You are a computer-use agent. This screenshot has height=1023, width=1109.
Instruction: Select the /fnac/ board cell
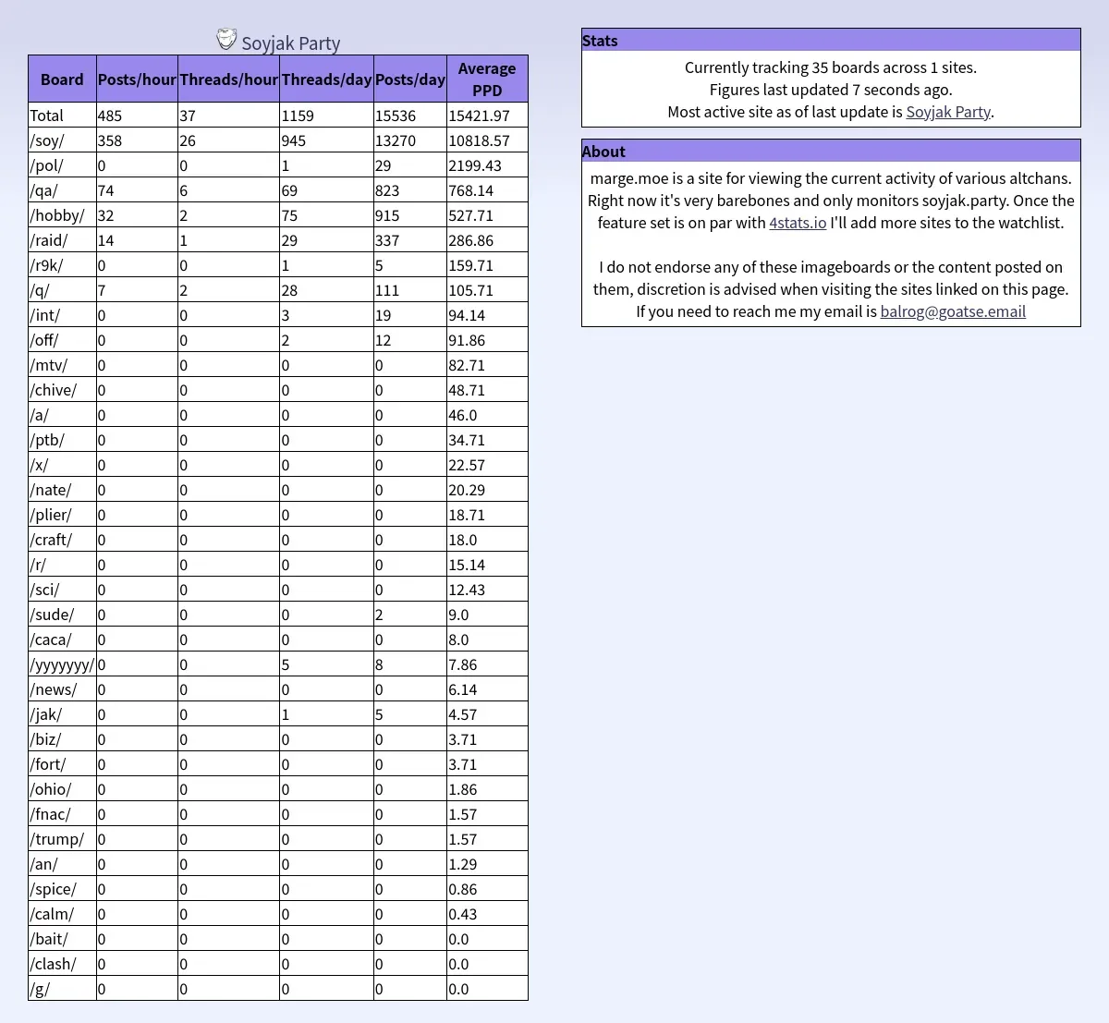(62, 814)
